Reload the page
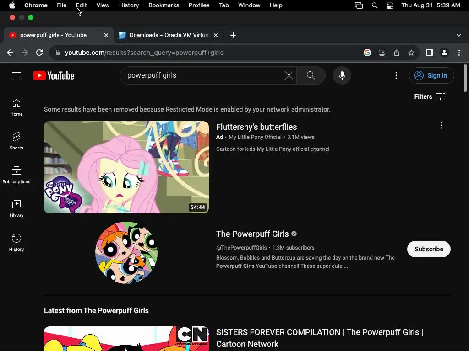The image size is (469, 351). (x=39, y=53)
